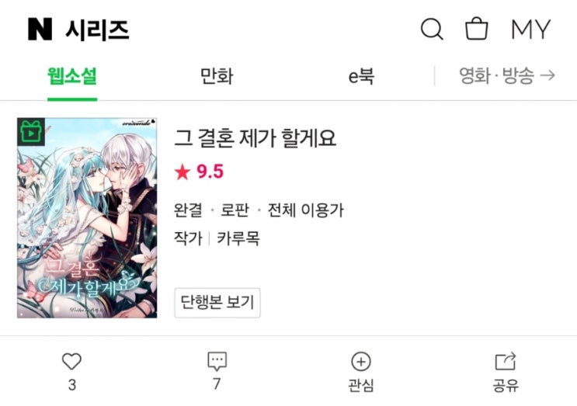Click the 단행본 보기 button

click(217, 303)
